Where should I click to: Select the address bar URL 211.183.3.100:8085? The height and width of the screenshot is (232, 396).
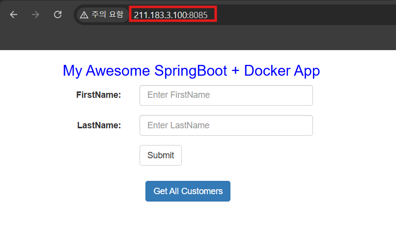coord(170,15)
